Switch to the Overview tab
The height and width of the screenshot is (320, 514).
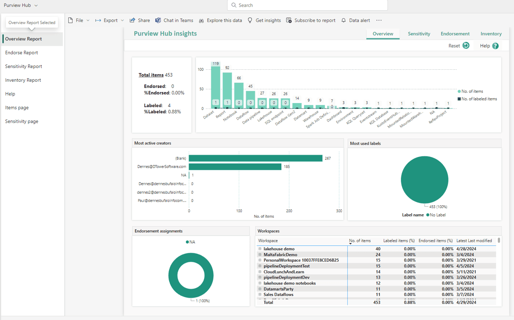pos(383,34)
